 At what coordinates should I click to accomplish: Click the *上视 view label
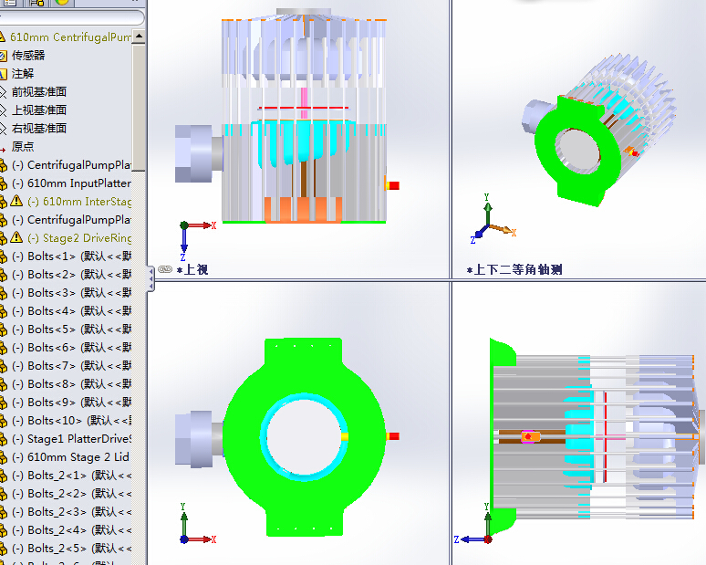(192, 269)
